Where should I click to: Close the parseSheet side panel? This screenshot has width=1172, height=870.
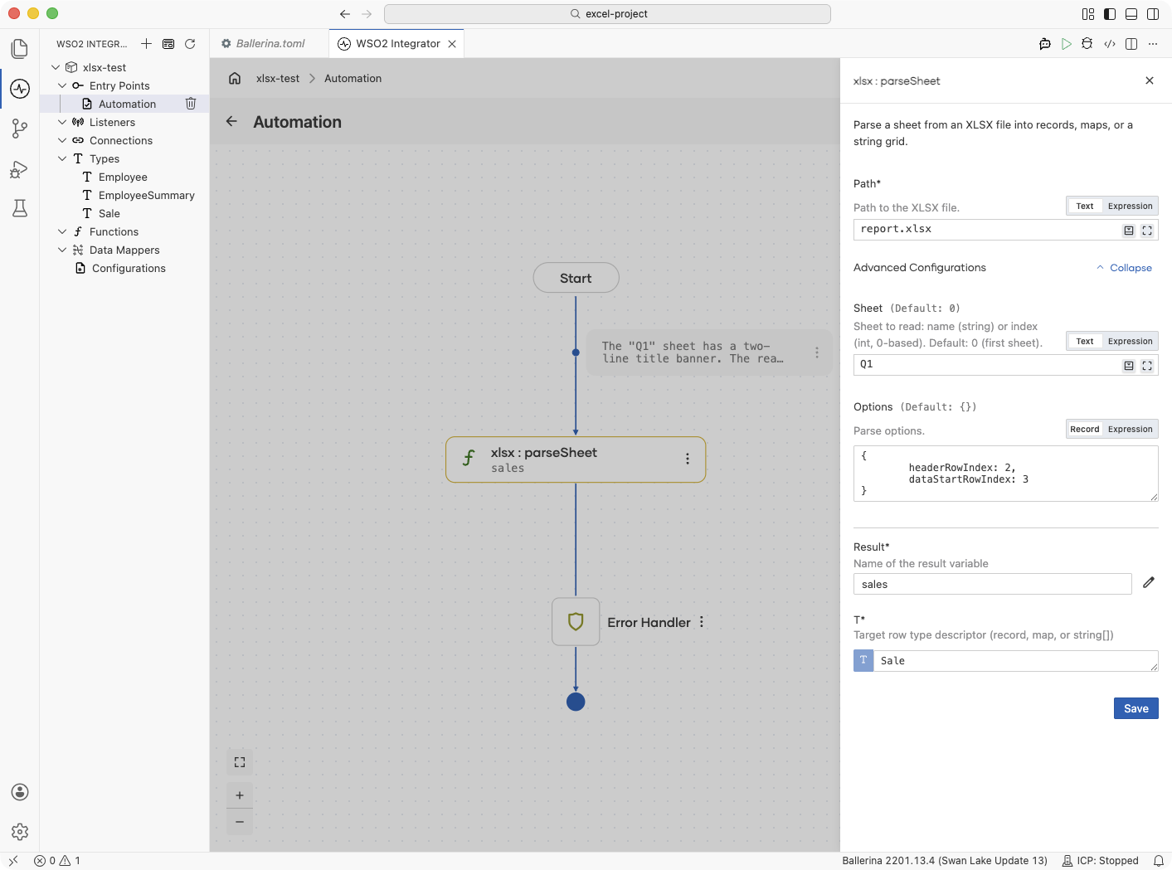click(1149, 80)
